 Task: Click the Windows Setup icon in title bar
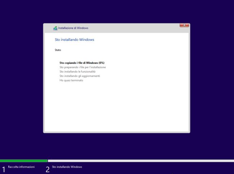click(x=55, y=28)
